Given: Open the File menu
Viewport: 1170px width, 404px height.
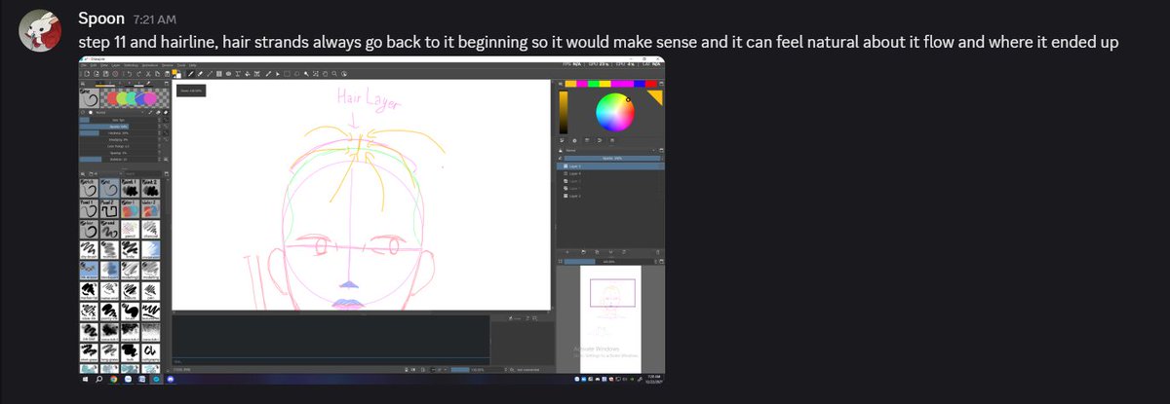Looking at the screenshot, I should 84,65.
